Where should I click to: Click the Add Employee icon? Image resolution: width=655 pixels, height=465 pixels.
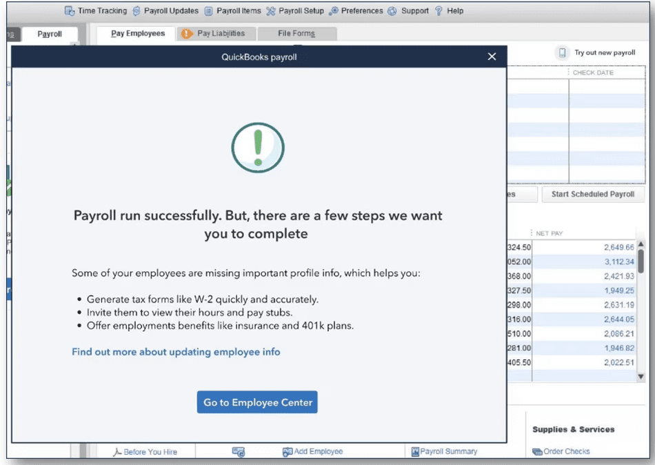tap(288, 452)
